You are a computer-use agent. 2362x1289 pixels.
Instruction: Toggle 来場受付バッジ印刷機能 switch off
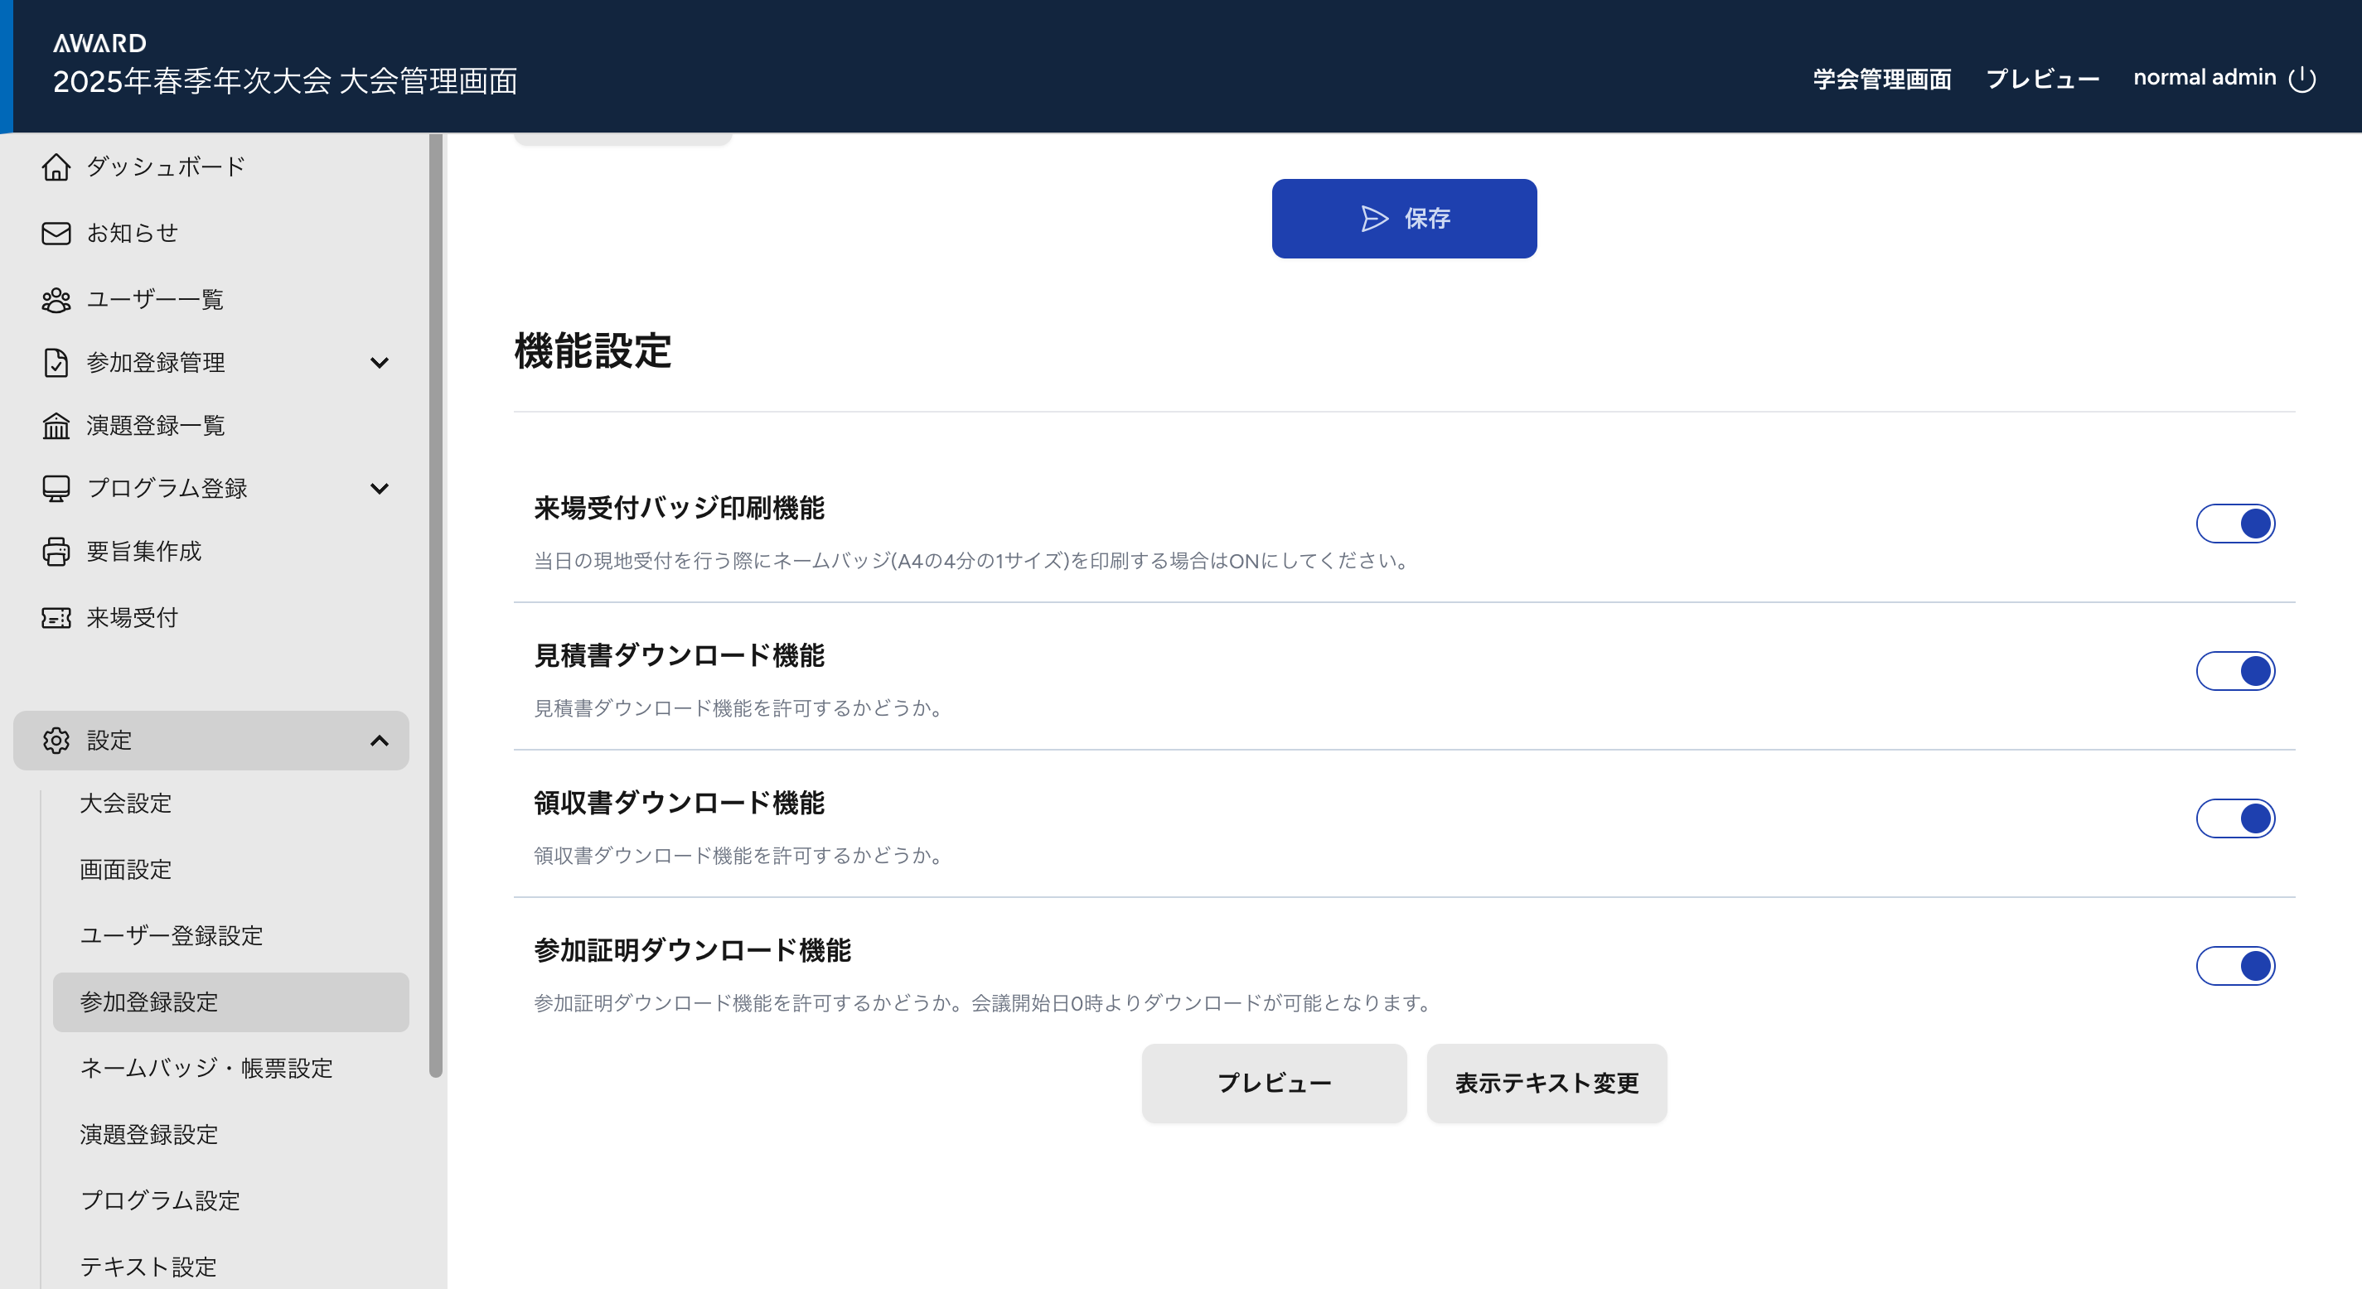(2234, 524)
